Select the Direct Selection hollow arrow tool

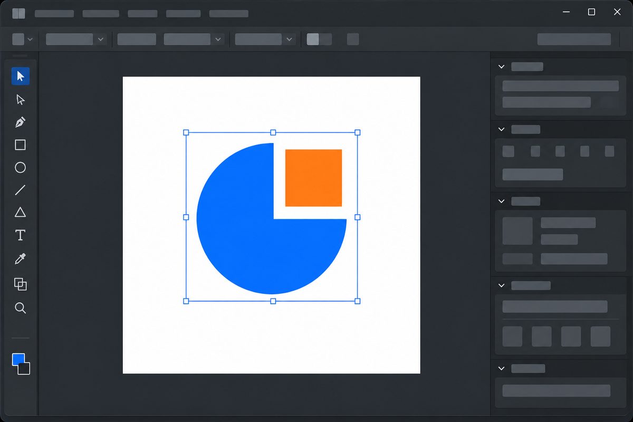click(x=21, y=100)
